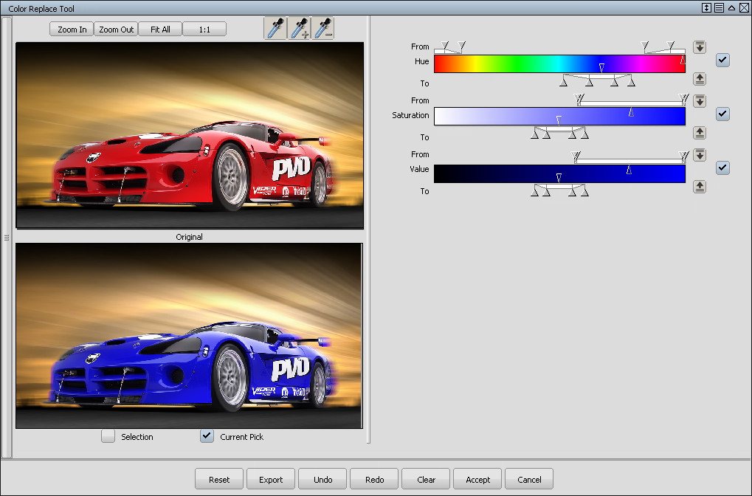Click the Saturation From down-arrow button
This screenshot has height=496, width=752.
(700, 100)
